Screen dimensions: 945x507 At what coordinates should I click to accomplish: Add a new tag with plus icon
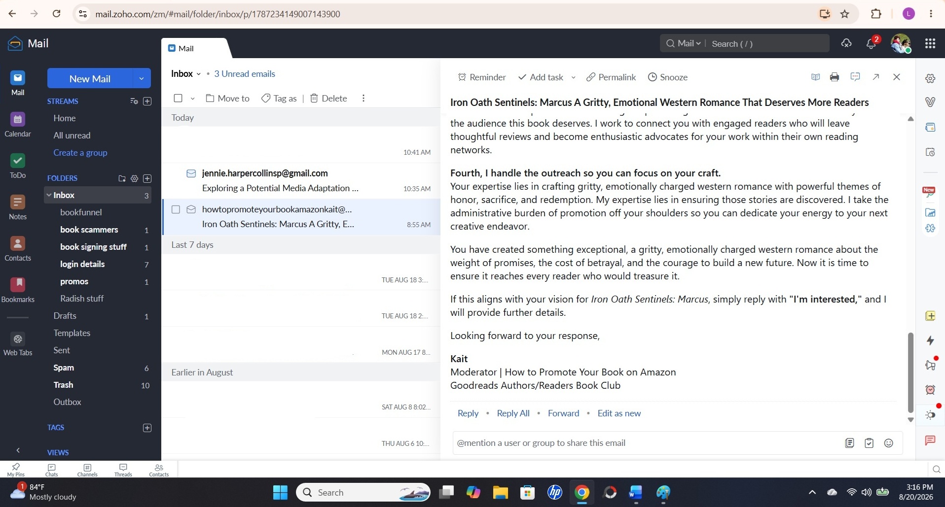tap(147, 428)
